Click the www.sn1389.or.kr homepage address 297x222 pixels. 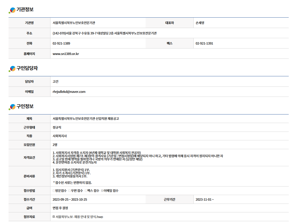pos(66,54)
